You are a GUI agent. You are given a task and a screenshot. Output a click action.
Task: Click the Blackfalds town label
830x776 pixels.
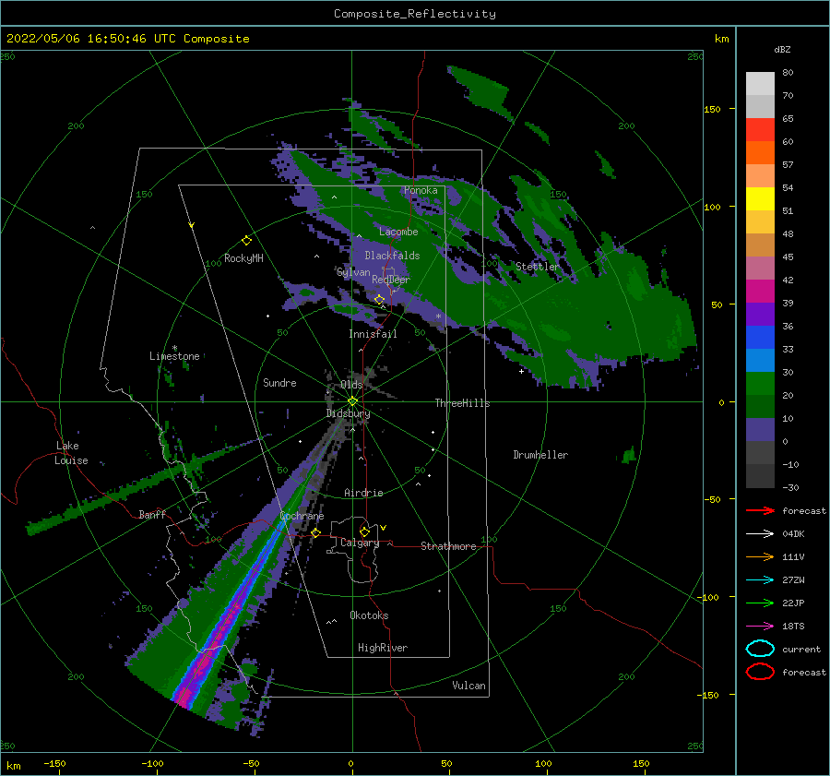pos(392,256)
